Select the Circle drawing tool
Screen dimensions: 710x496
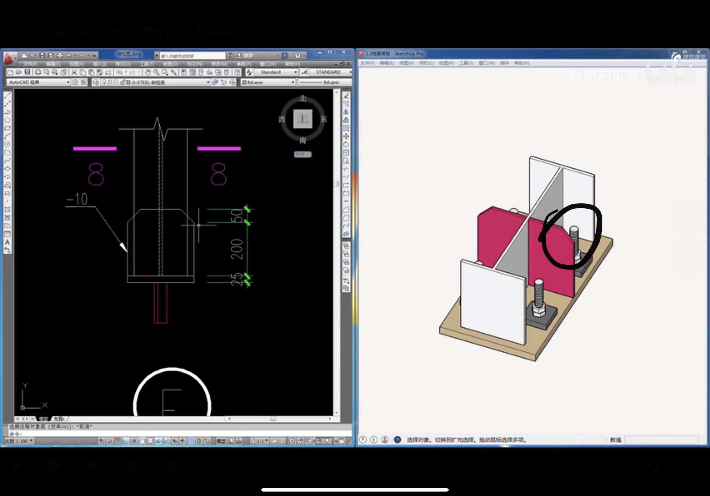[8, 144]
